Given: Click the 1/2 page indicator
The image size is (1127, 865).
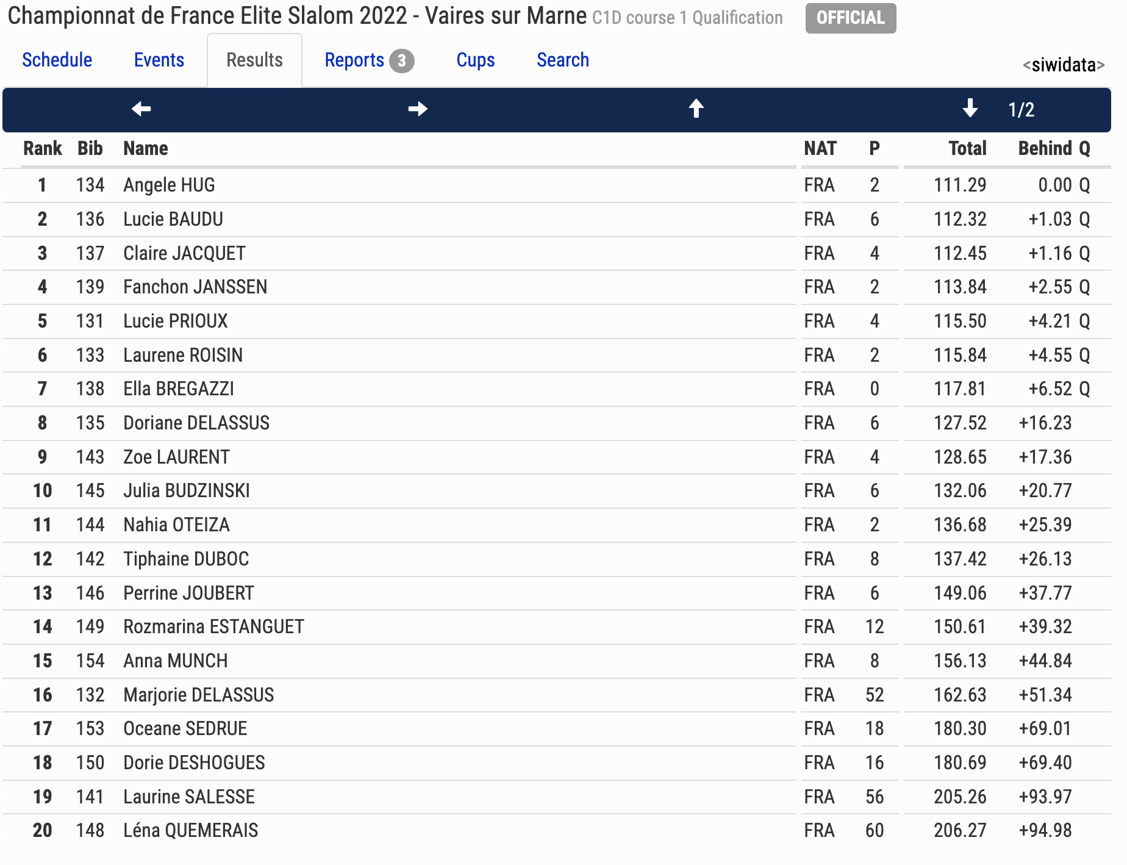Looking at the screenshot, I should [1021, 110].
